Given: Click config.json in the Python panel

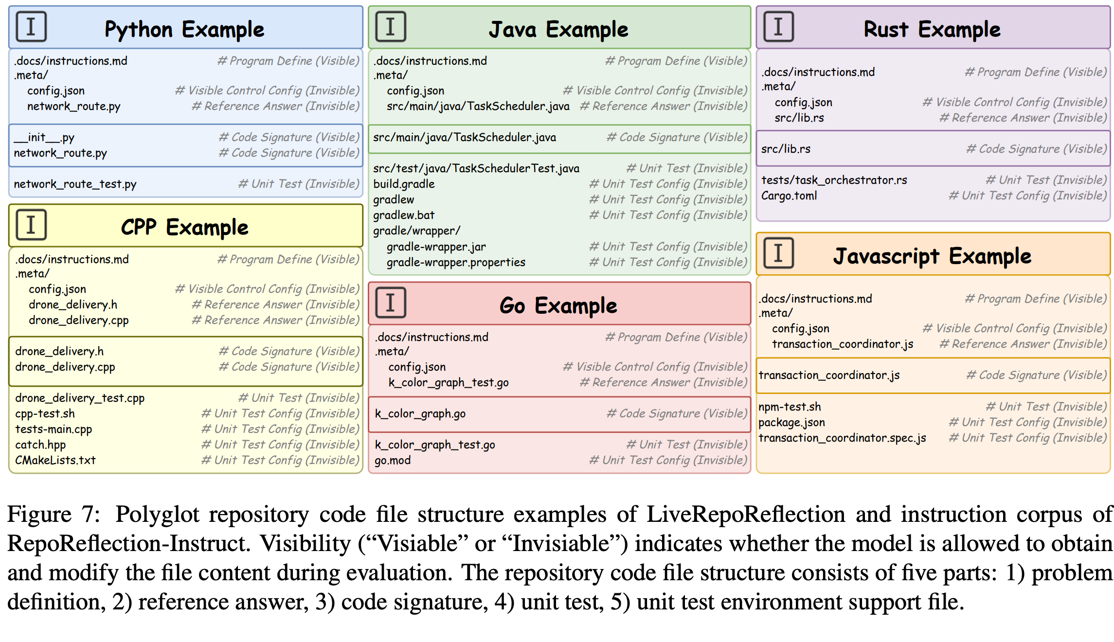Looking at the screenshot, I should coord(56,91).
